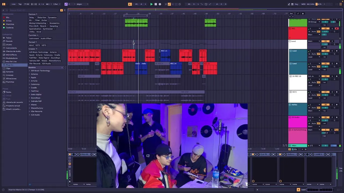Image resolution: width=344 pixels, height=193 pixels.
Task: Click the optimize arrangement height icon beside Set
Action: point(298,13)
